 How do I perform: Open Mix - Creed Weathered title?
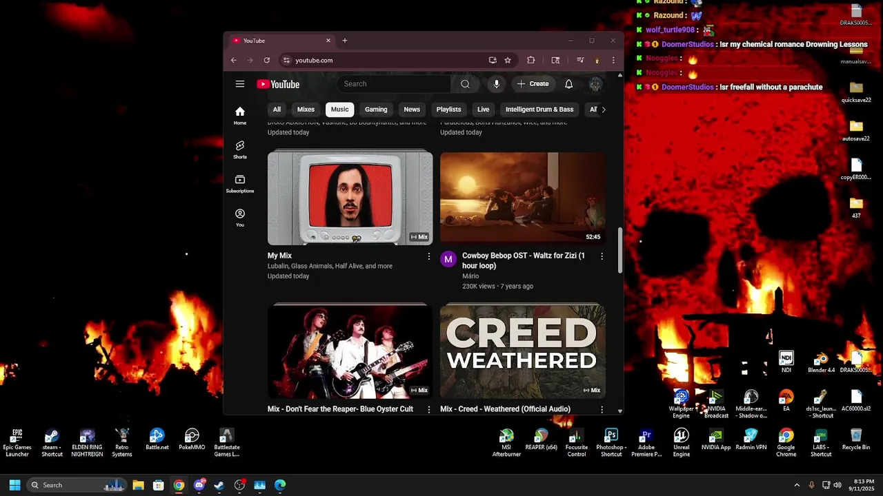(505, 409)
